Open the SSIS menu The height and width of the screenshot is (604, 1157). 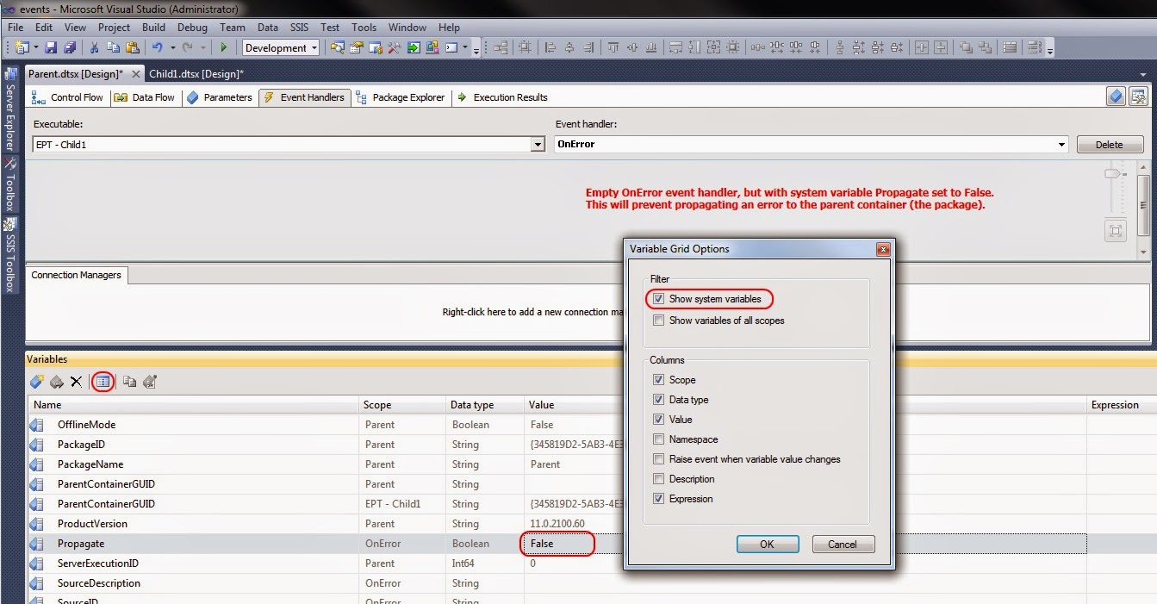301,28
